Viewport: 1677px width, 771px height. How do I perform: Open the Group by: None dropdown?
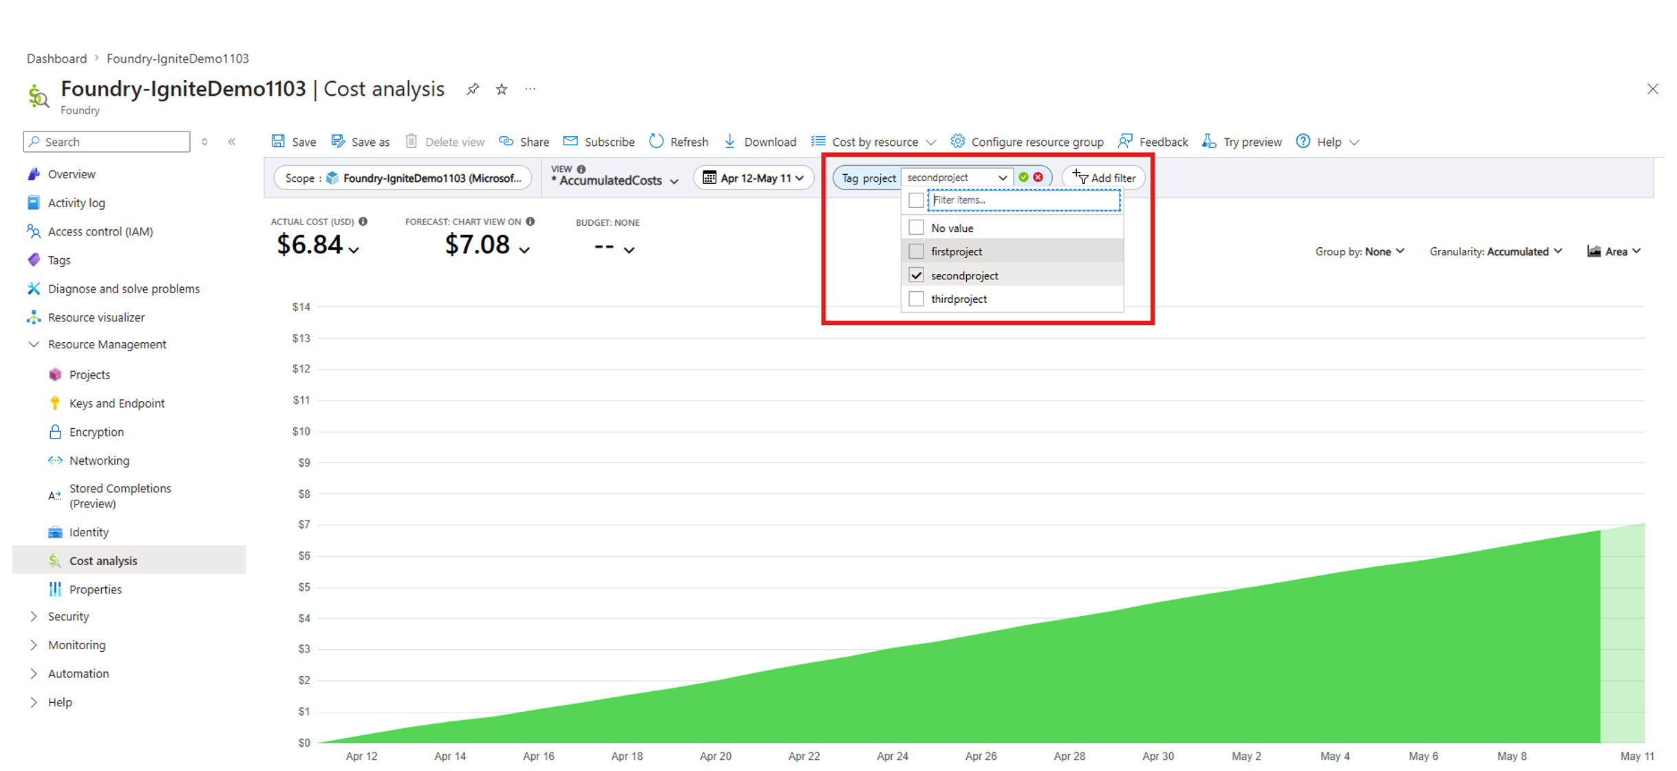[1360, 252]
